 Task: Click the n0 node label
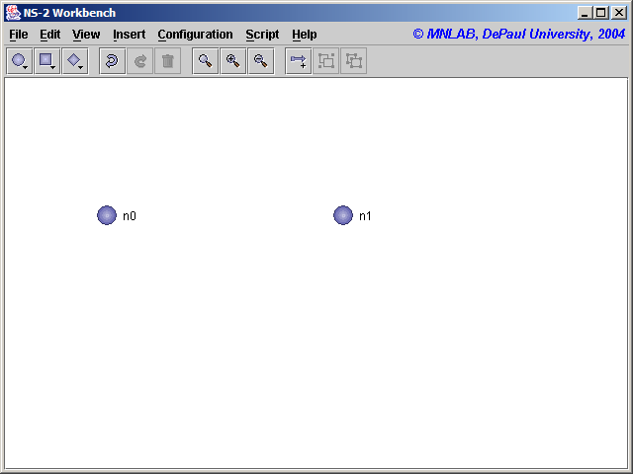pyautogui.click(x=130, y=216)
